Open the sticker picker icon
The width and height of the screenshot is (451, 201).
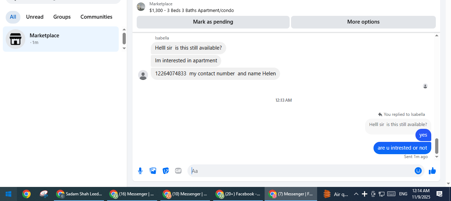(166, 171)
